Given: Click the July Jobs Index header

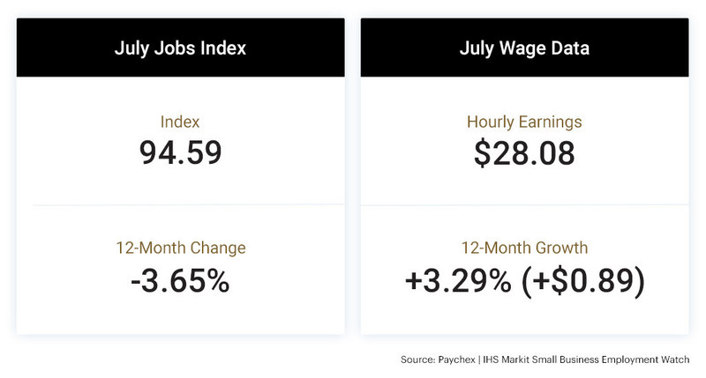Looking at the screenshot, I should (x=180, y=48).
